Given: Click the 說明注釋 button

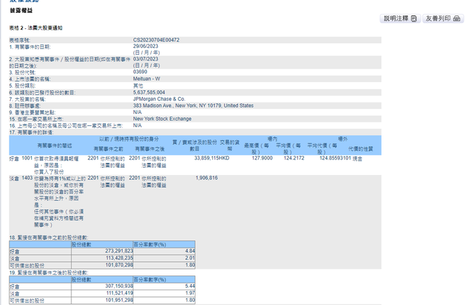Looking at the screenshot, I should (400, 19).
